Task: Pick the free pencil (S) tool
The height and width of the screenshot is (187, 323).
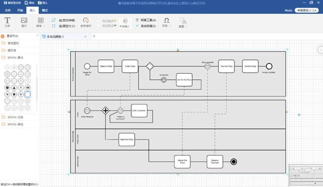Action: coord(146,26)
